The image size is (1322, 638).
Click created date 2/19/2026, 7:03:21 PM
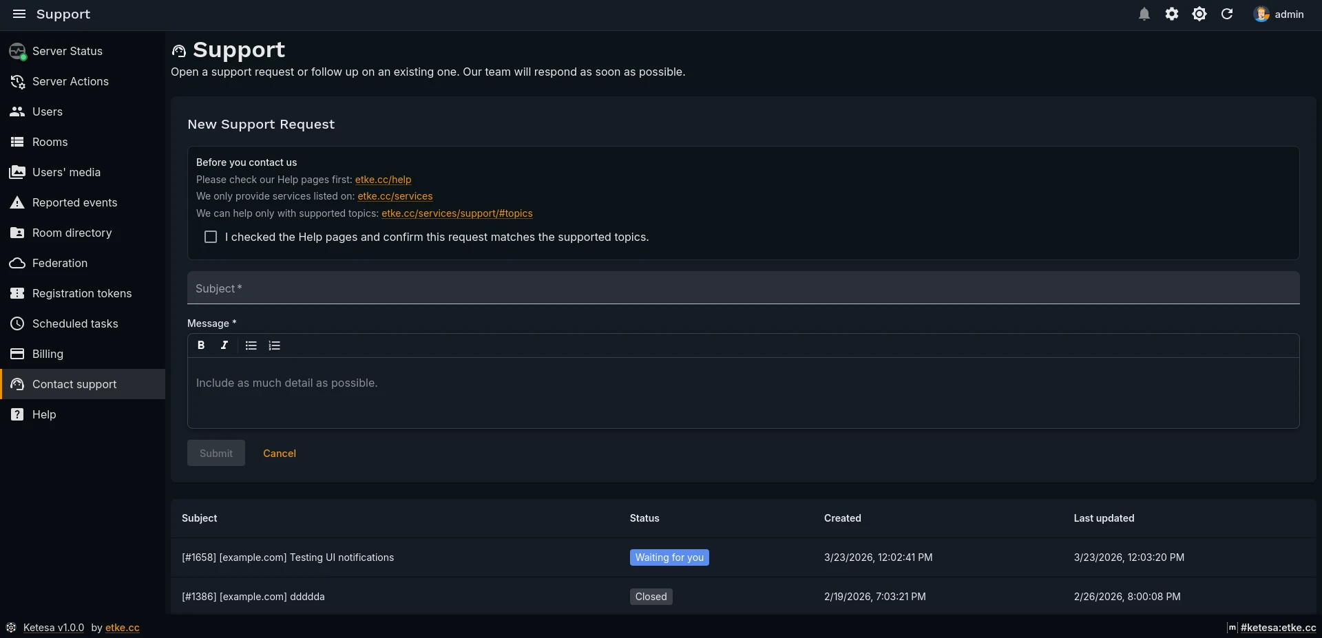pyautogui.click(x=875, y=597)
